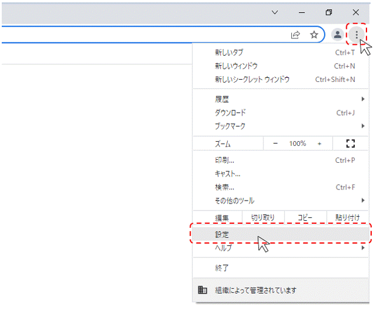Close the browser window
The height and width of the screenshot is (311, 377).
(x=355, y=12)
